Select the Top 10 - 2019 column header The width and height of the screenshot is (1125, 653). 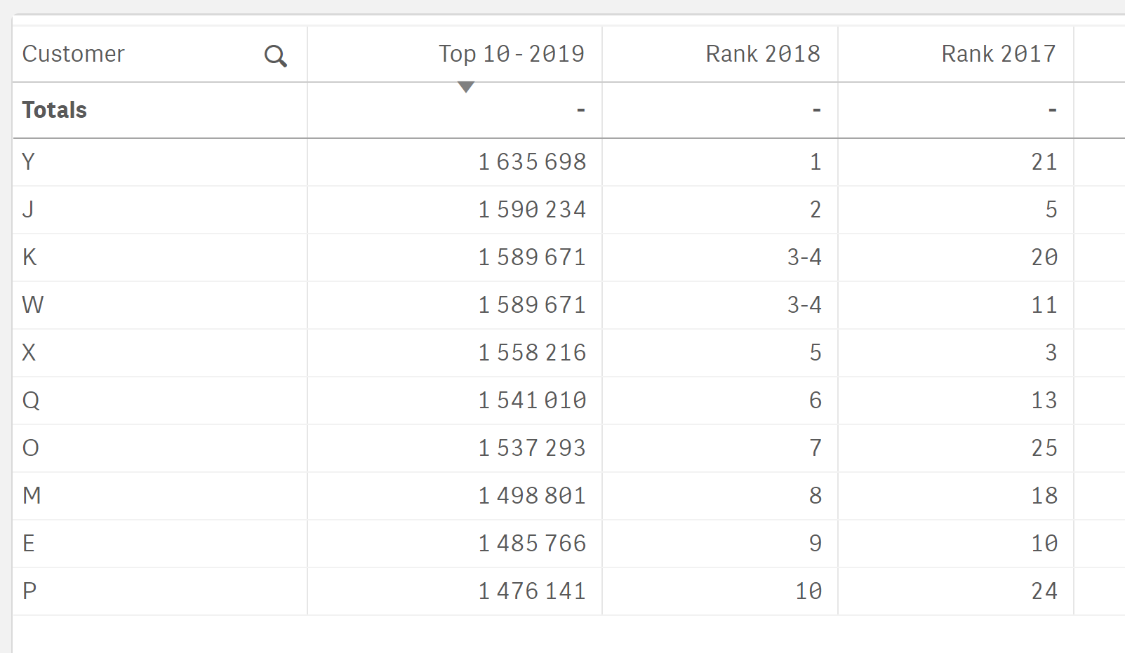pyautogui.click(x=512, y=53)
